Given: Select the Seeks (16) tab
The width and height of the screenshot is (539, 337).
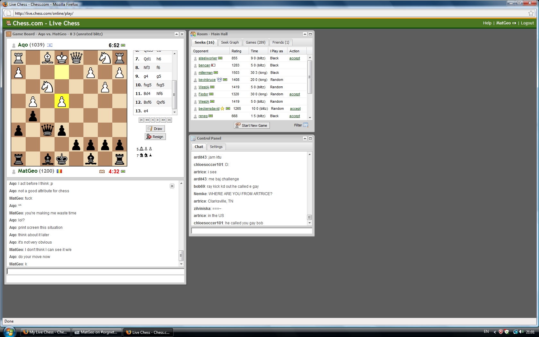Looking at the screenshot, I should pos(204,42).
